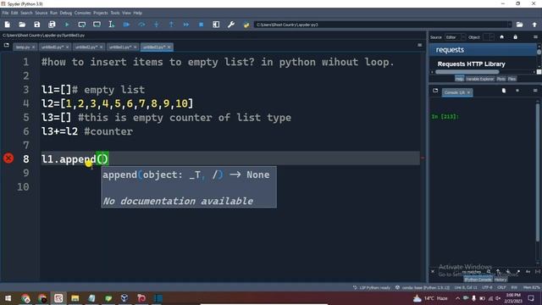Expand the working directory path dropdown
The image size is (542, 305).
coord(509,25)
